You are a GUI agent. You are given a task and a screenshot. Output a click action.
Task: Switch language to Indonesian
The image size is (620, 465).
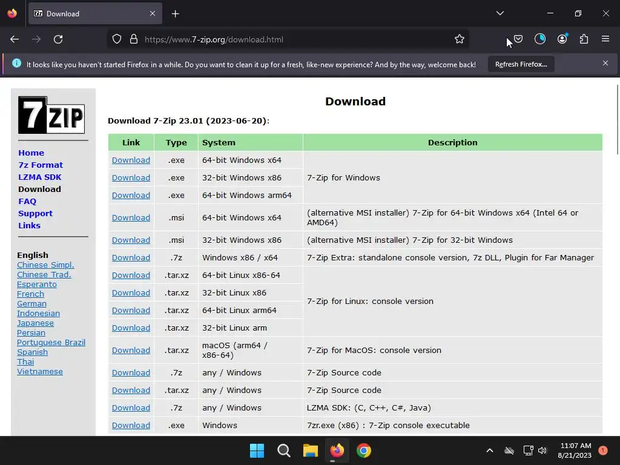coord(38,313)
